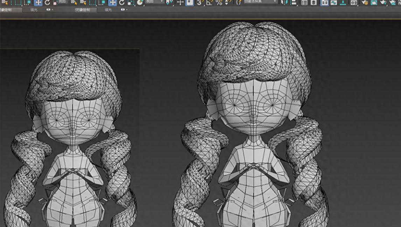Open the 视图 reference coordinate dropdown beside Select and Place

click(x=155, y=2)
